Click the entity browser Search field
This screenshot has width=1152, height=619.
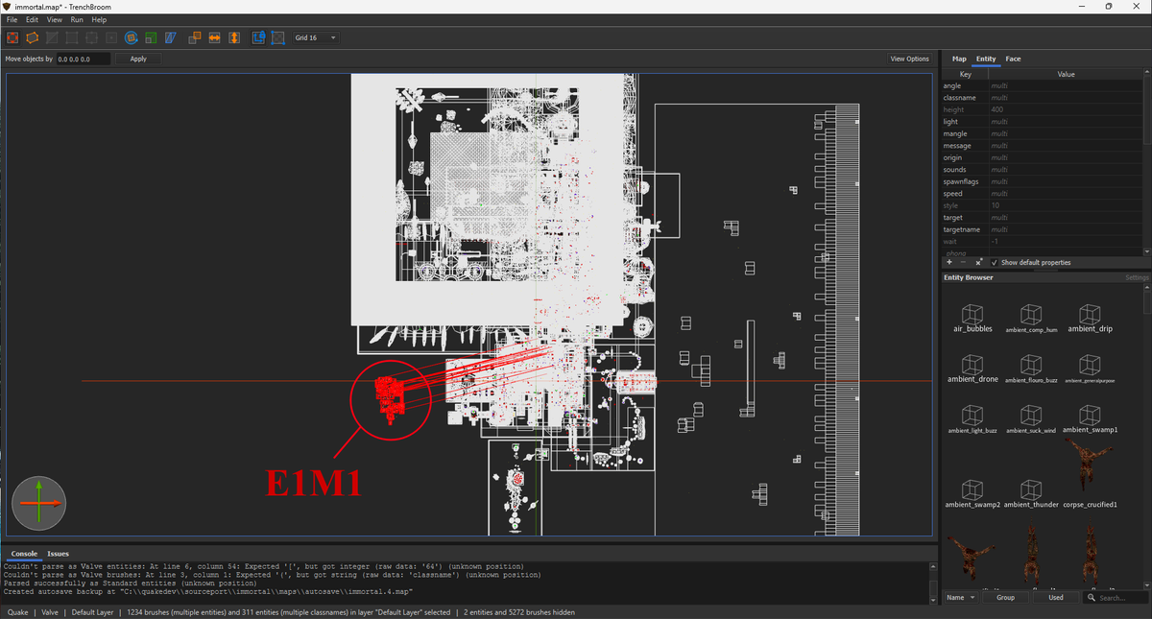tap(1116, 597)
